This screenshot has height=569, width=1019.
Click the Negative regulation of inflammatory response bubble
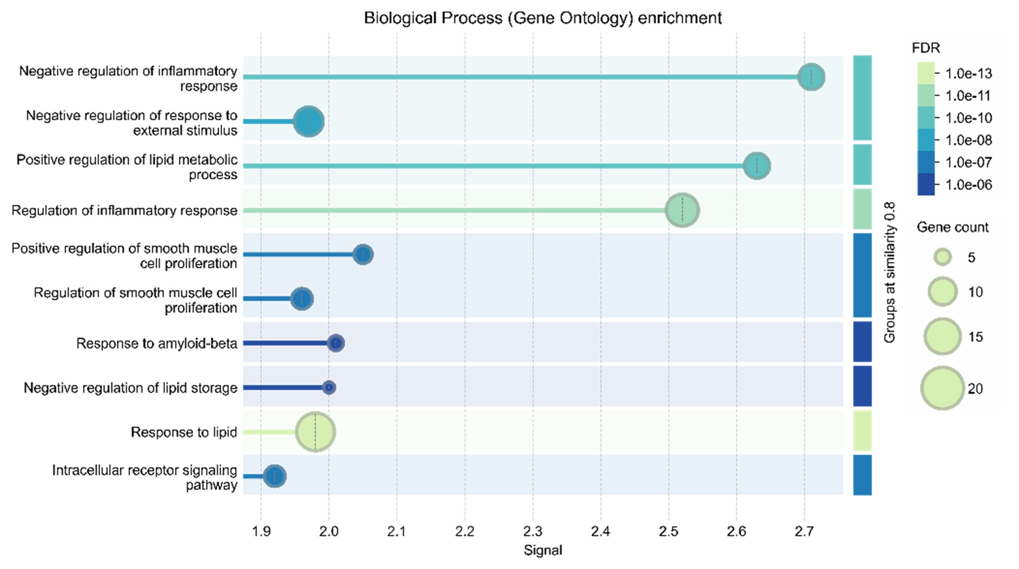pos(811,77)
